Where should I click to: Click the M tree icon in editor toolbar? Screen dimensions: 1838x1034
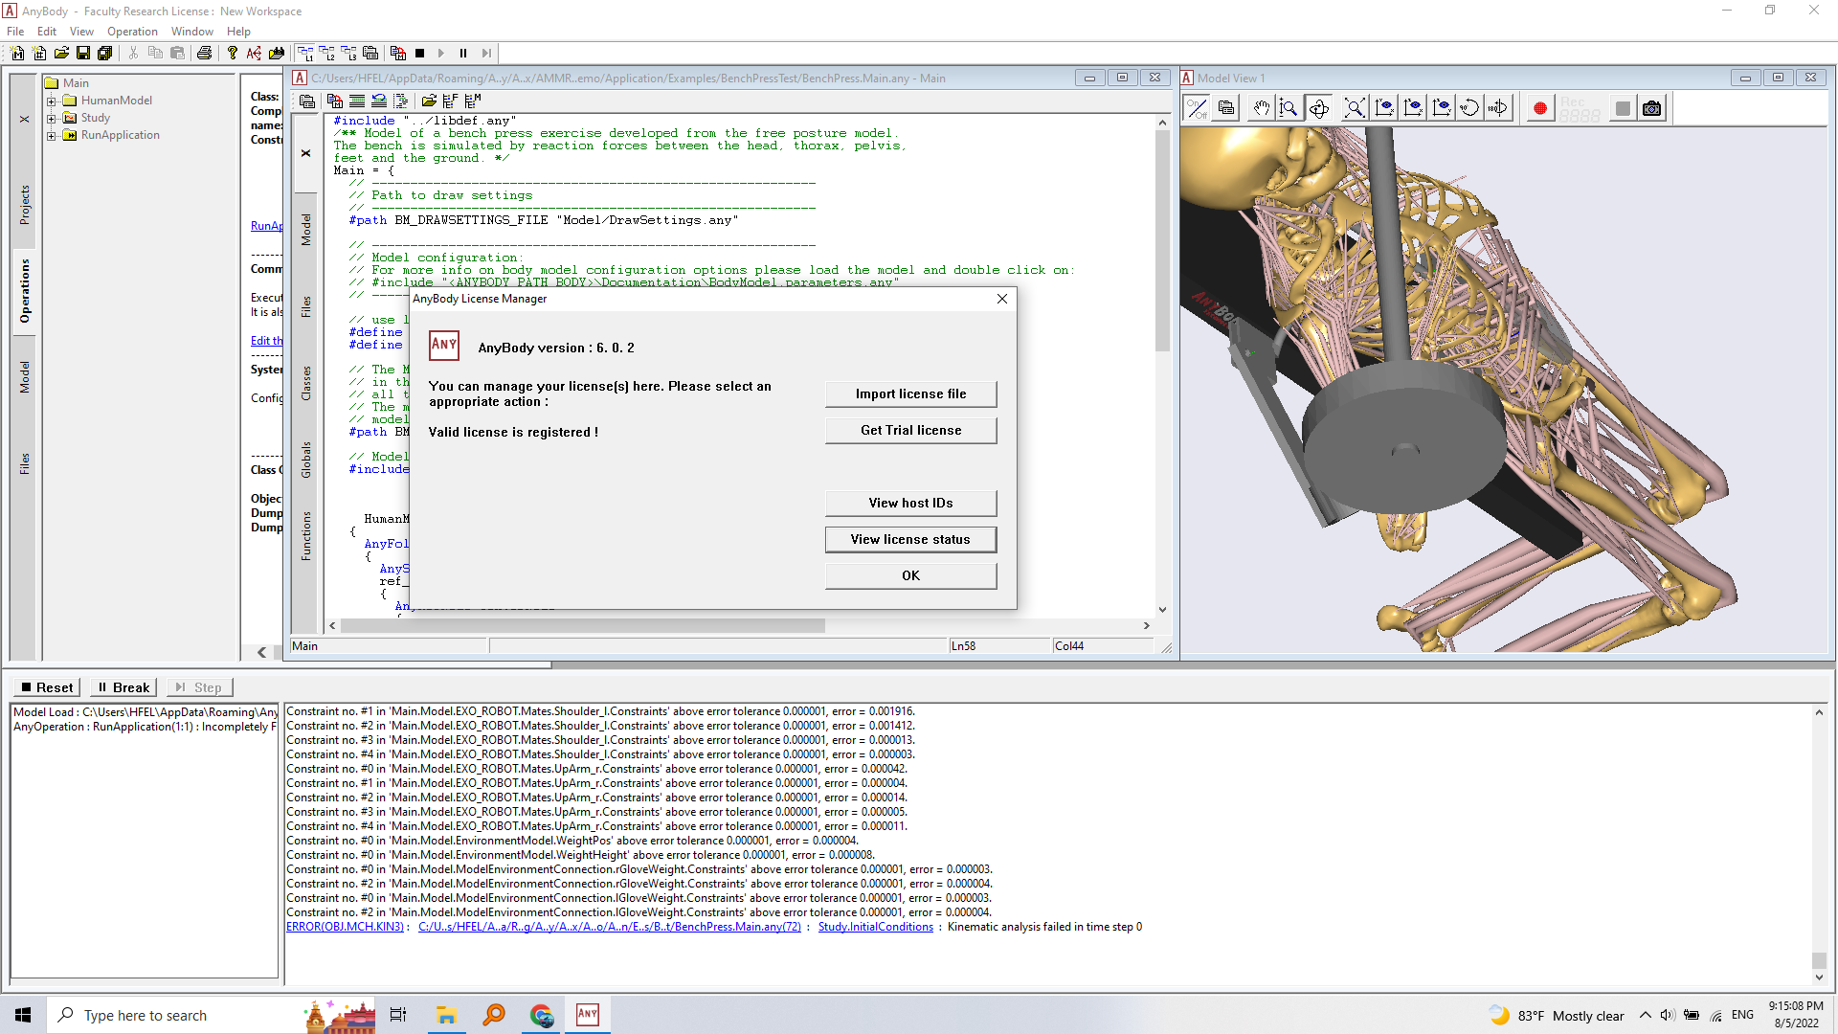[x=472, y=101]
